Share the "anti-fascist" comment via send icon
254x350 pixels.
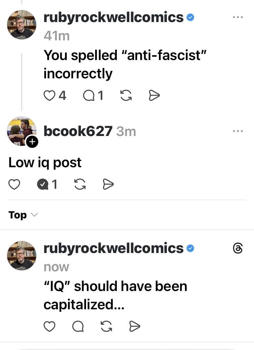tap(154, 96)
